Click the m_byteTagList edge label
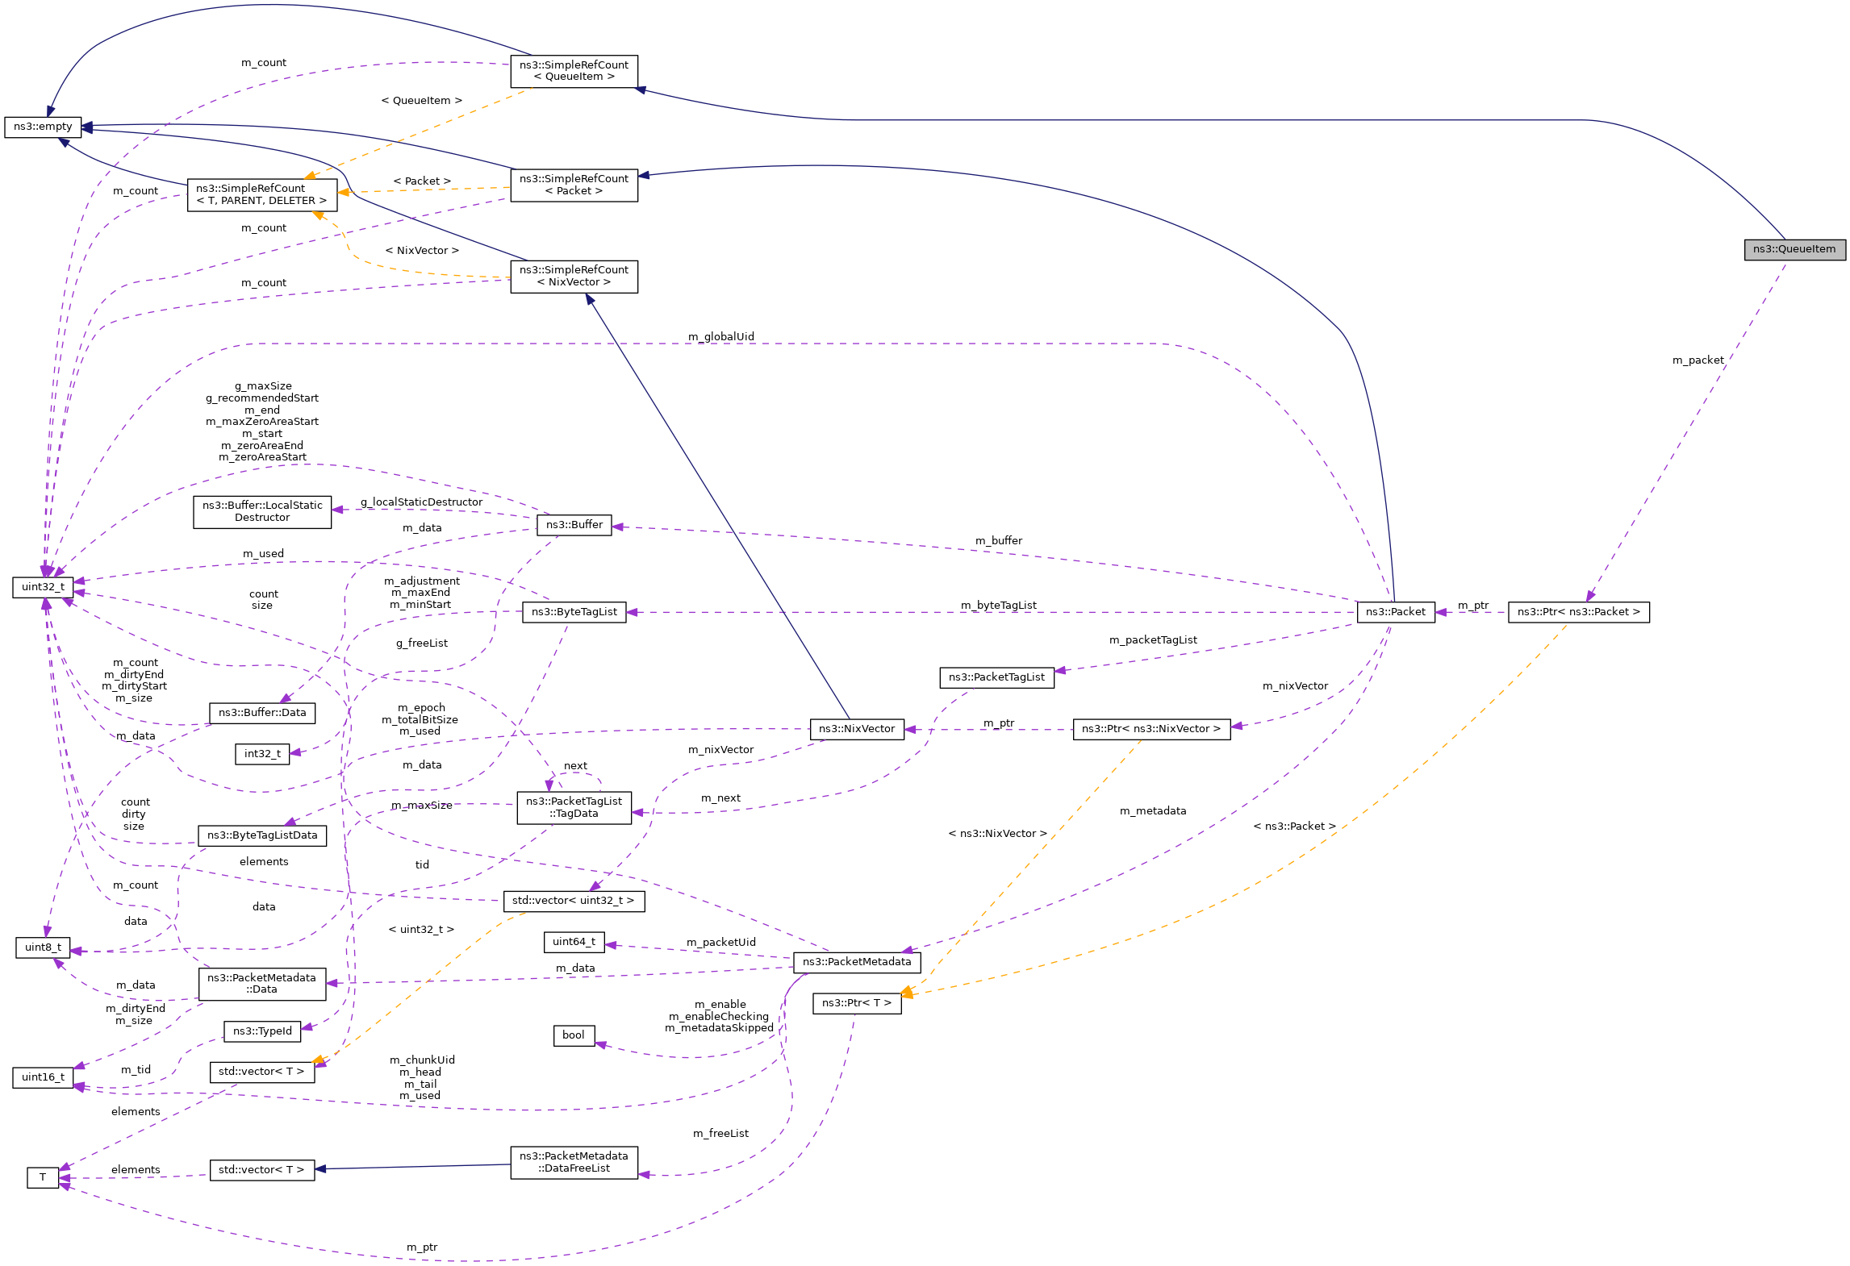The height and width of the screenshot is (1266, 1850). [x=998, y=606]
